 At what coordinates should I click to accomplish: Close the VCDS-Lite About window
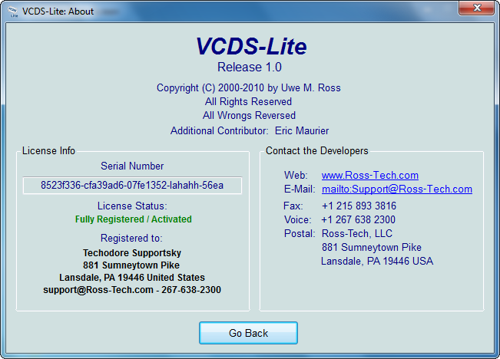click(476, 8)
